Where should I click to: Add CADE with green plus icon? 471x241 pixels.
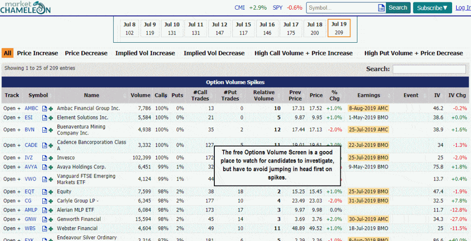pyautogui.click(x=51, y=146)
